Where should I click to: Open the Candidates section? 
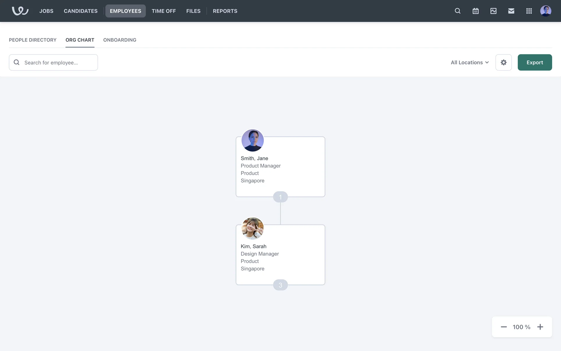tap(81, 11)
